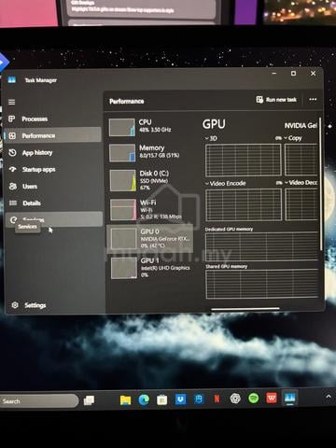Show hidden system tray icons
The width and height of the screenshot is (336, 448).
point(329,397)
